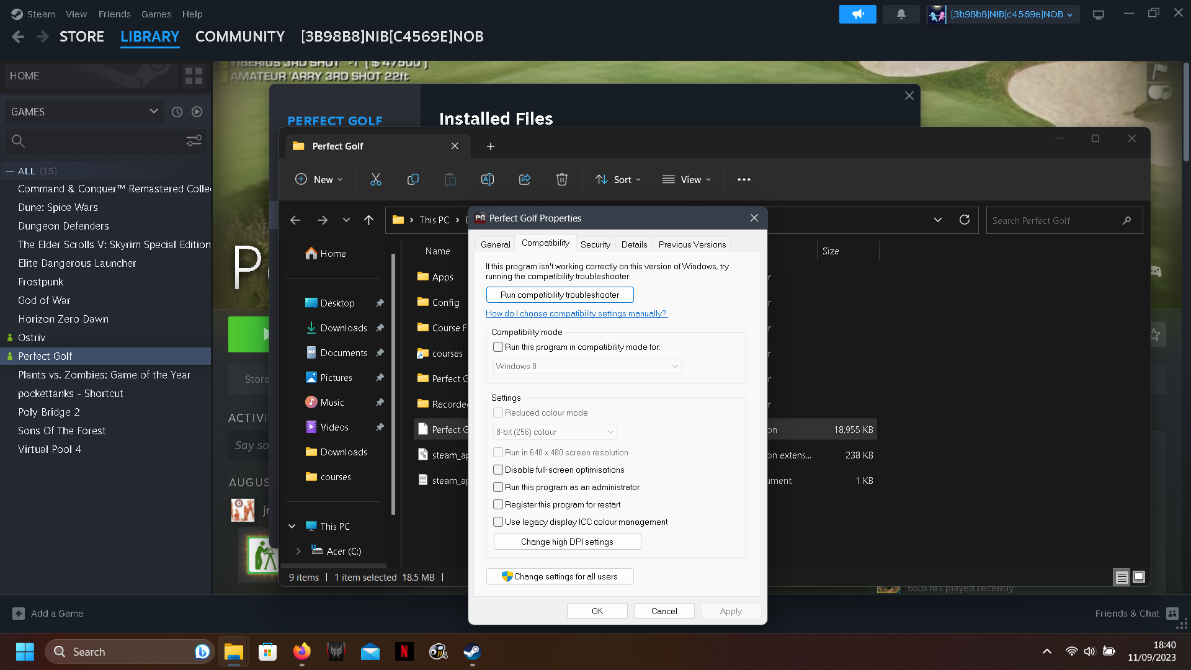Click Steam's notification bell icon
The width and height of the screenshot is (1191, 670).
901,14
